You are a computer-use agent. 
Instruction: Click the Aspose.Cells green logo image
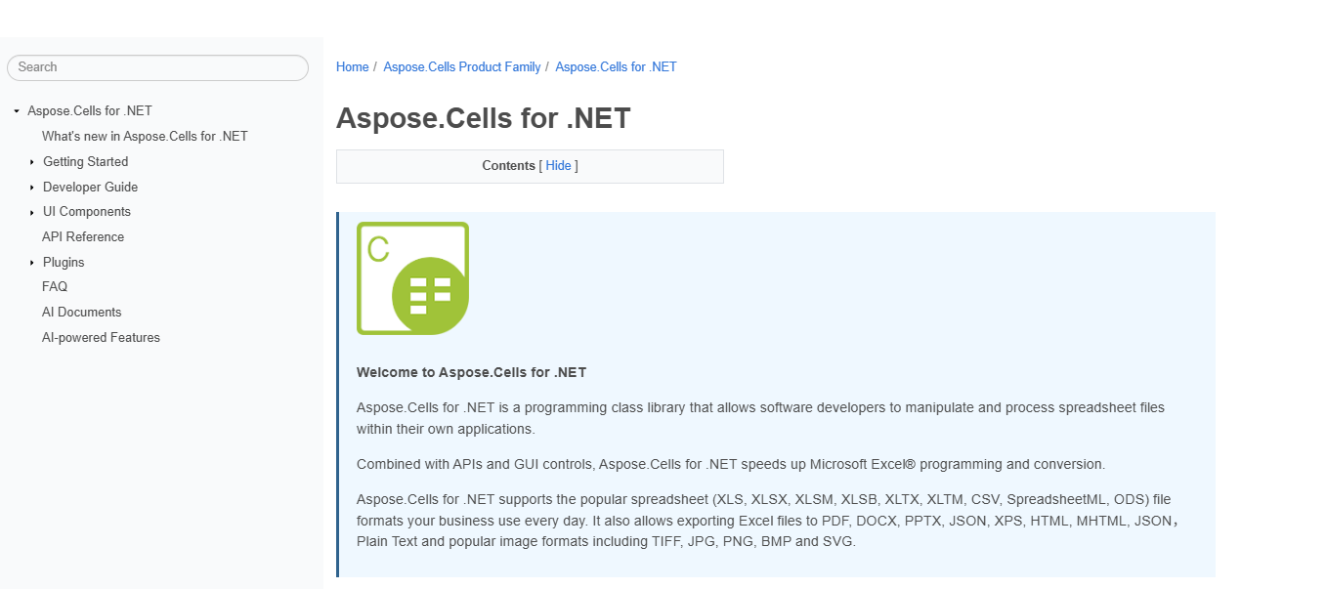pyautogui.click(x=412, y=278)
